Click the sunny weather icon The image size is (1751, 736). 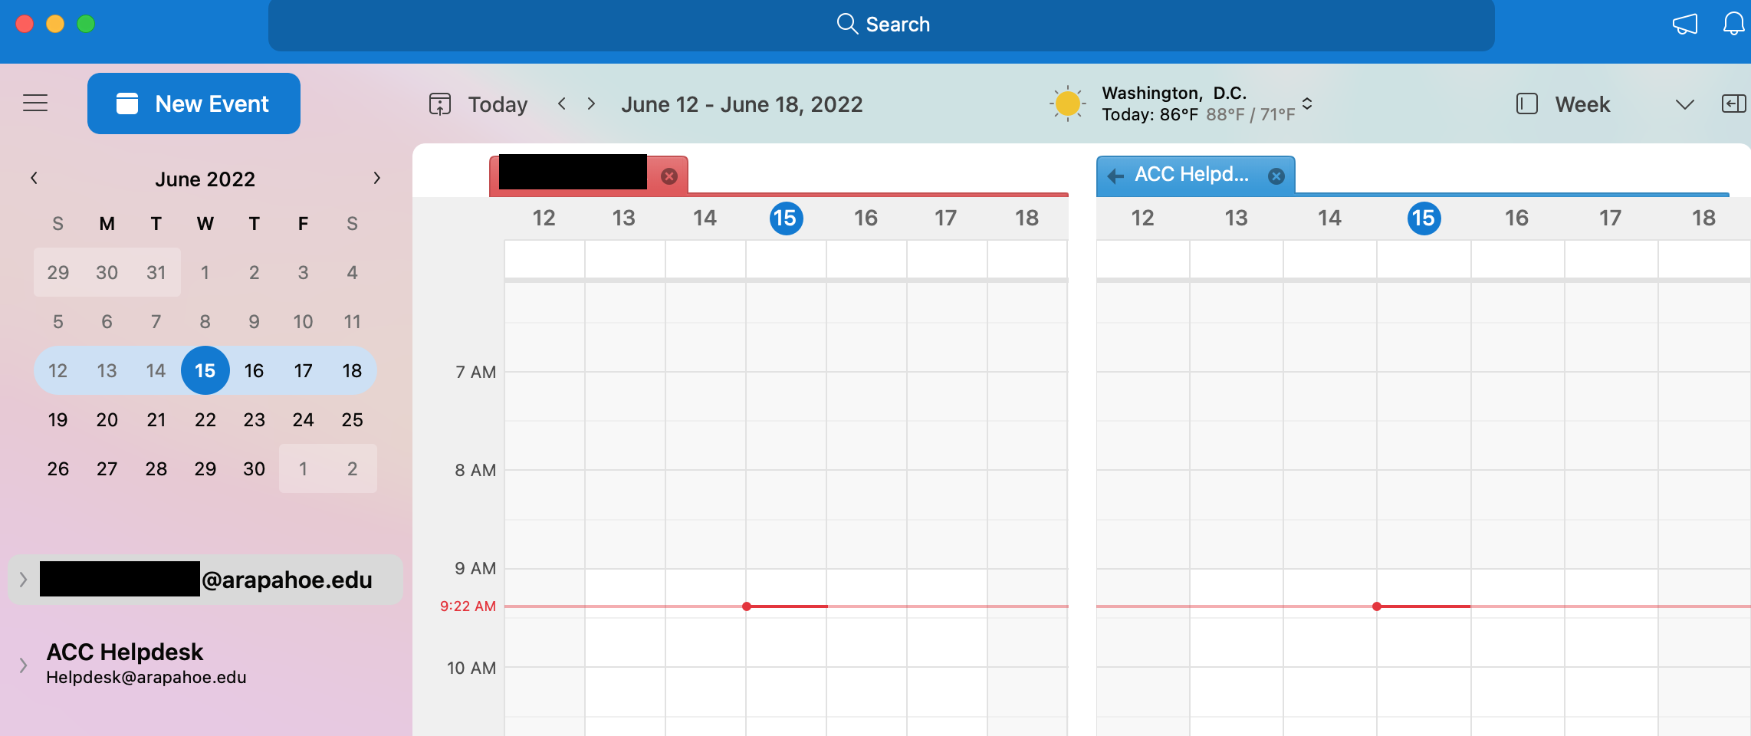pyautogui.click(x=1067, y=103)
